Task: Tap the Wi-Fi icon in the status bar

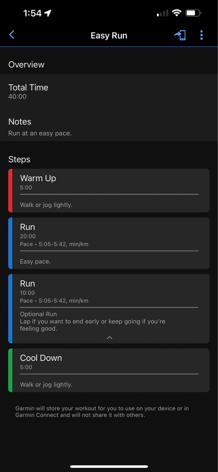Action: pos(176,13)
